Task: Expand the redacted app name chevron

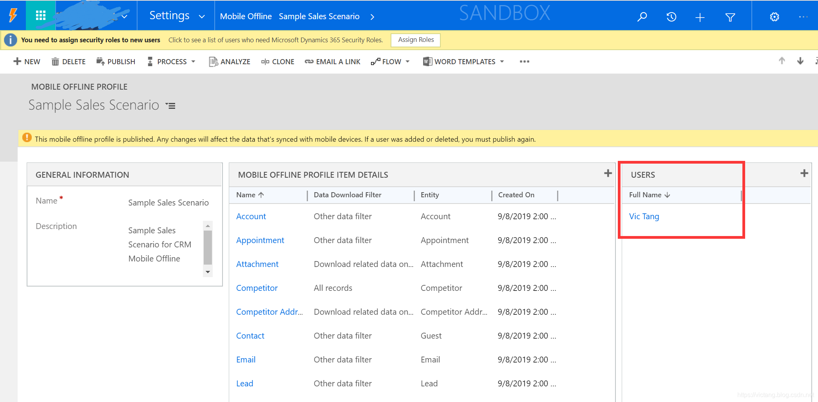Action: coord(125,17)
